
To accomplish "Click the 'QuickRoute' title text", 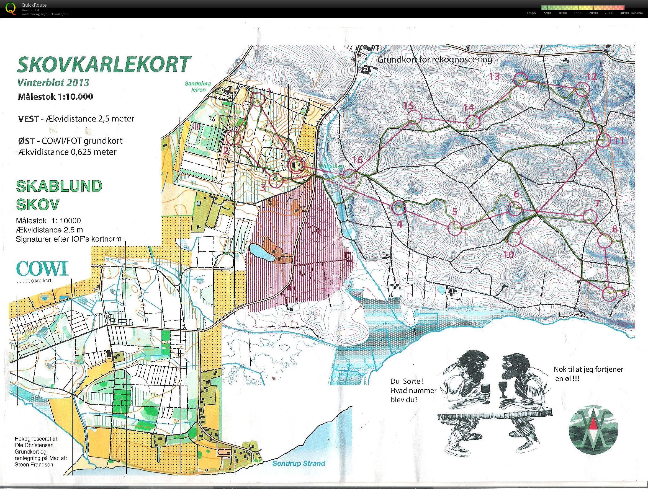I will [x=34, y=5].
